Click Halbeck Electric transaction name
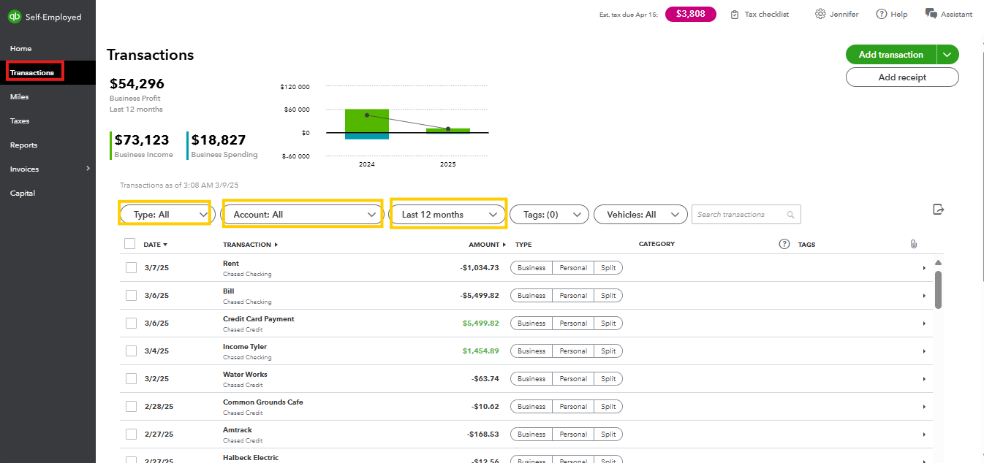Viewport: 984px width, 463px height. tap(251, 458)
